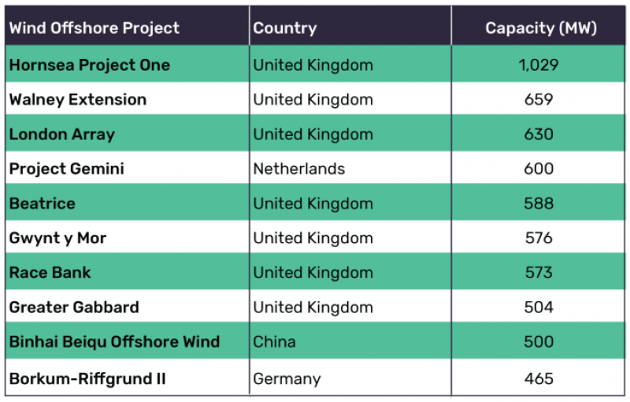Select the Beatrice project cell
Image resolution: width=630 pixels, height=402 pixels.
coord(43,204)
